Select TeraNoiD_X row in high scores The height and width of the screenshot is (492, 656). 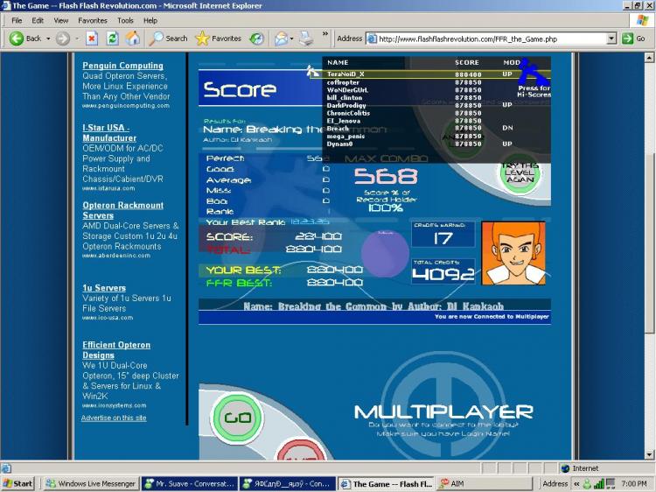pos(436,74)
